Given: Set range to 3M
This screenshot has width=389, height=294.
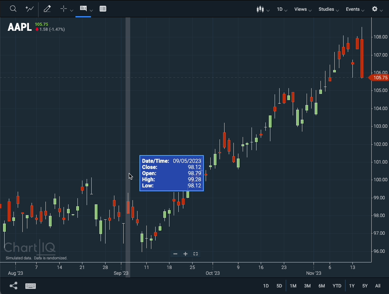Looking at the screenshot, I should [x=307, y=286].
